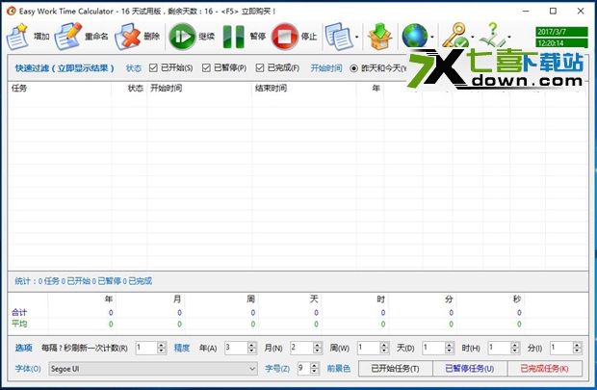The width and height of the screenshot is (597, 390).
Task: Click the 状态 filter label
Action: [x=134, y=68]
